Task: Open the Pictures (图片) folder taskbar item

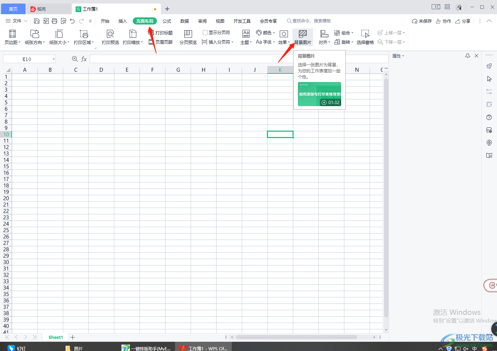Action: point(74,348)
